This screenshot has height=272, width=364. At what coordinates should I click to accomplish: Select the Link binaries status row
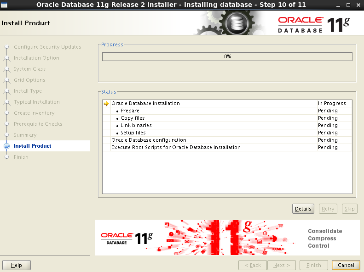[x=227, y=125]
